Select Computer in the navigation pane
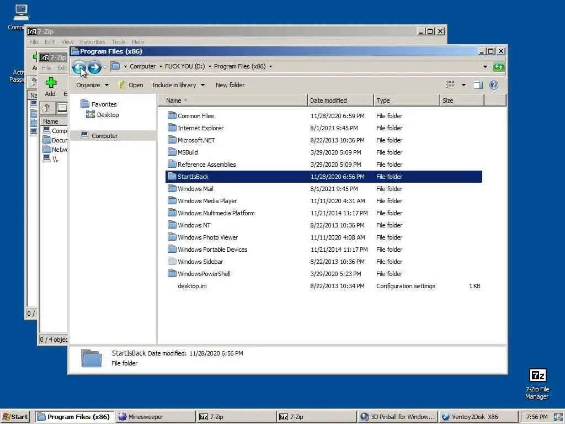Screen dimensions: 565x424 (104, 136)
